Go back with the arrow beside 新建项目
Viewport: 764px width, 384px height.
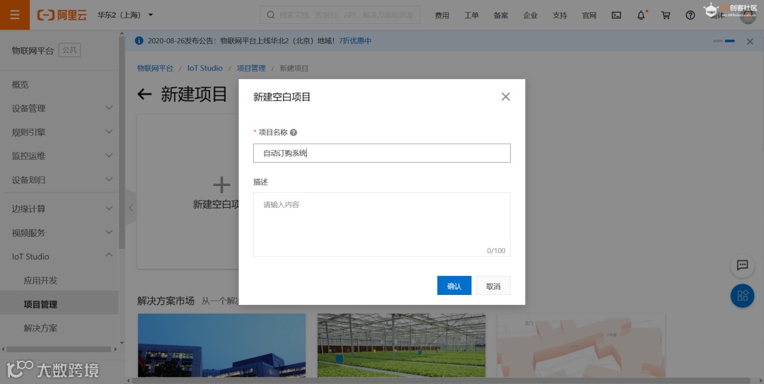(x=144, y=94)
